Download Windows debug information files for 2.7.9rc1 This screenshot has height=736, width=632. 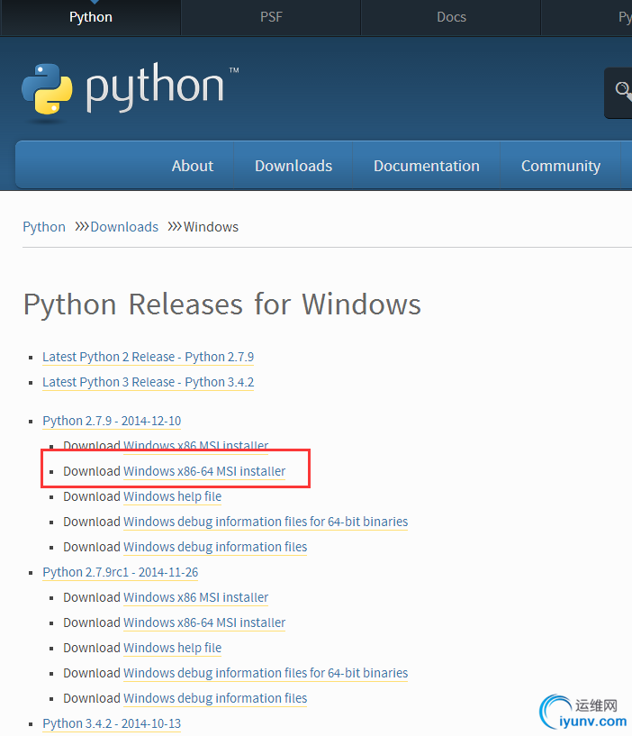[x=215, y=698]
